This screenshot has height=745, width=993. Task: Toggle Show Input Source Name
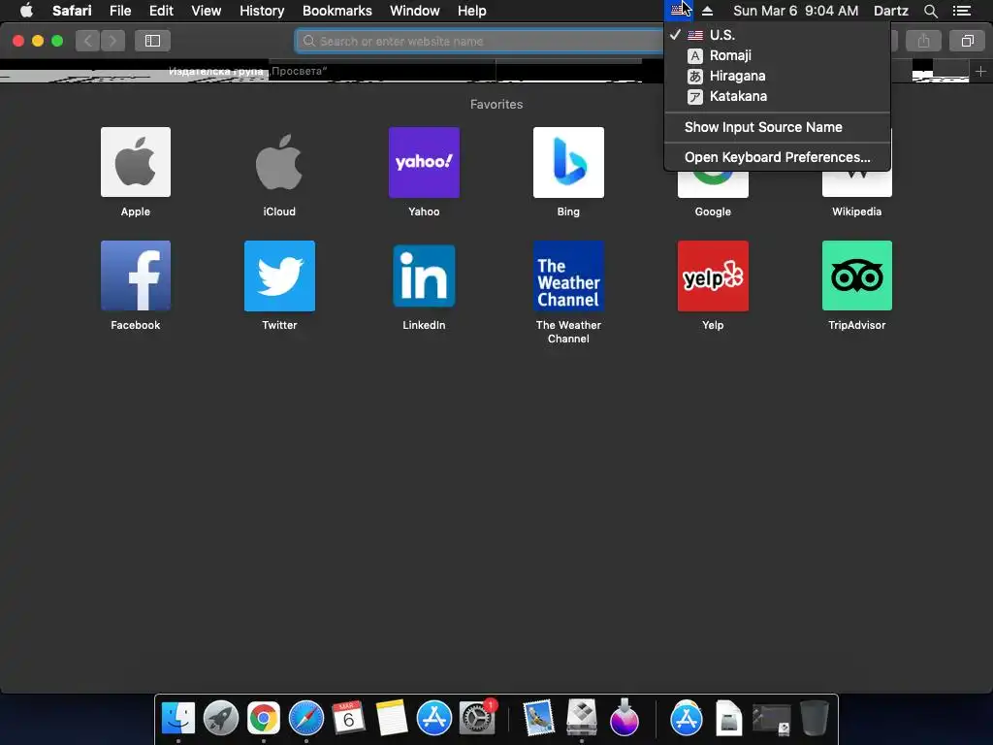777,127
